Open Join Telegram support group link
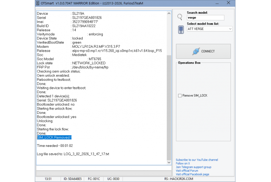This screenshot has width=271, height=182. point(193,167)
